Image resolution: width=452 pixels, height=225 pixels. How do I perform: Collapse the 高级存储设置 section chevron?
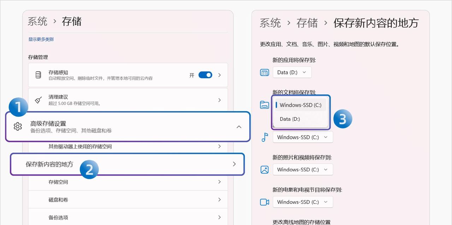[x=239, y=127]
